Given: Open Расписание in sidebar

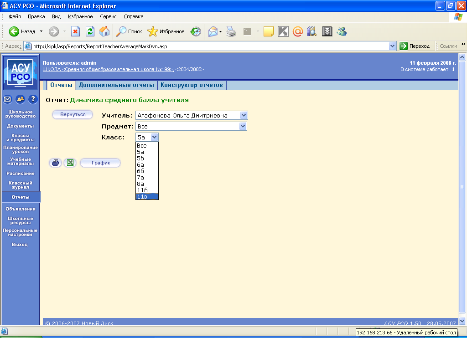Looking at the screenshot, I should coord(20,174).
